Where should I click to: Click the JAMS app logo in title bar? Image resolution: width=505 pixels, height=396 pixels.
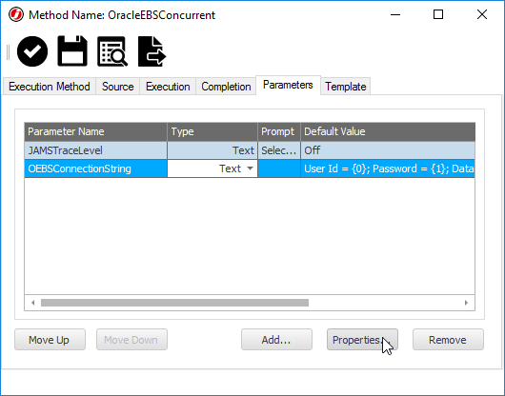pos(16,15)
